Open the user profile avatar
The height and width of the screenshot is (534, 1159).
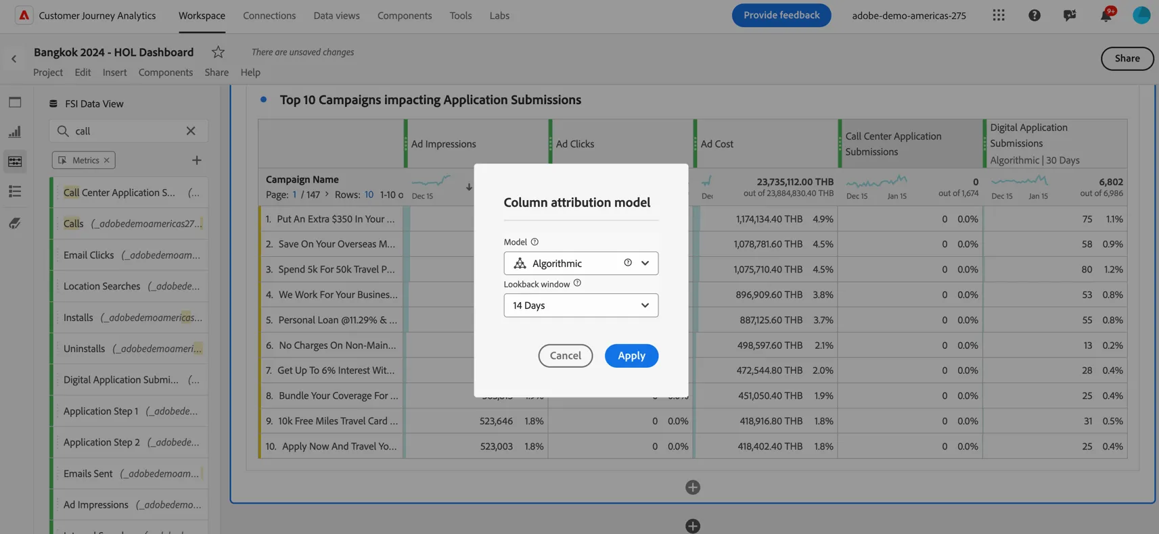pyautogui.click(x=1141, y=15)
